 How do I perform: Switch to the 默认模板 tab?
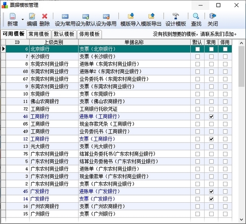click(64, 34)
